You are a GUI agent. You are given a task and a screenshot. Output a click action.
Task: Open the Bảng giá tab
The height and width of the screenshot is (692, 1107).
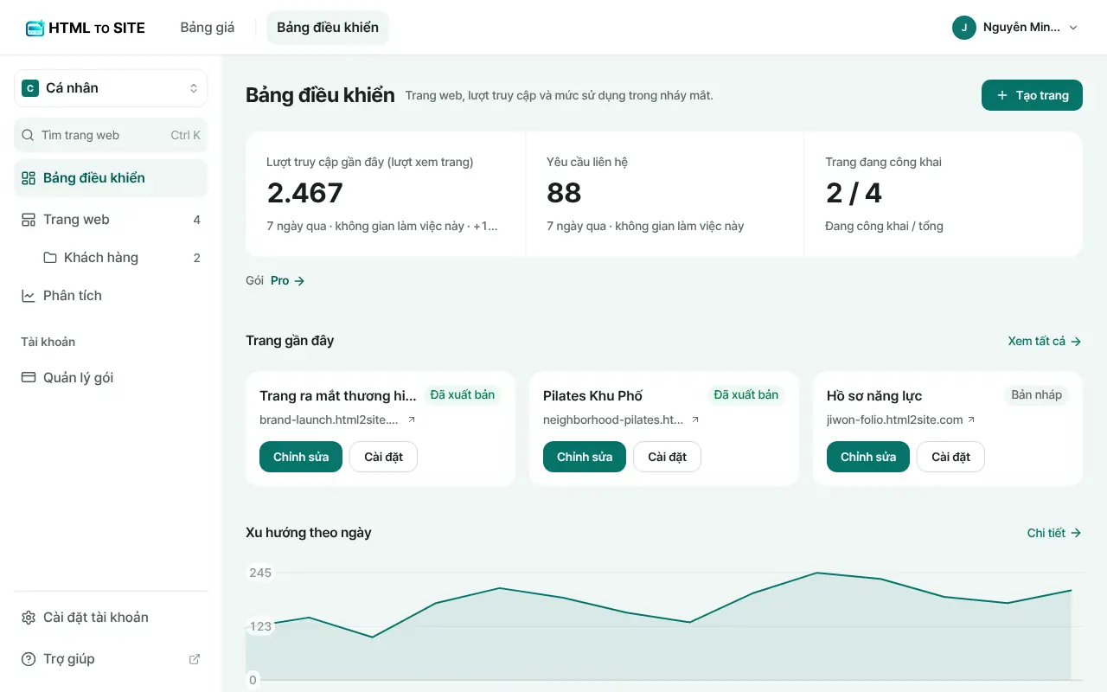point(208,28)
